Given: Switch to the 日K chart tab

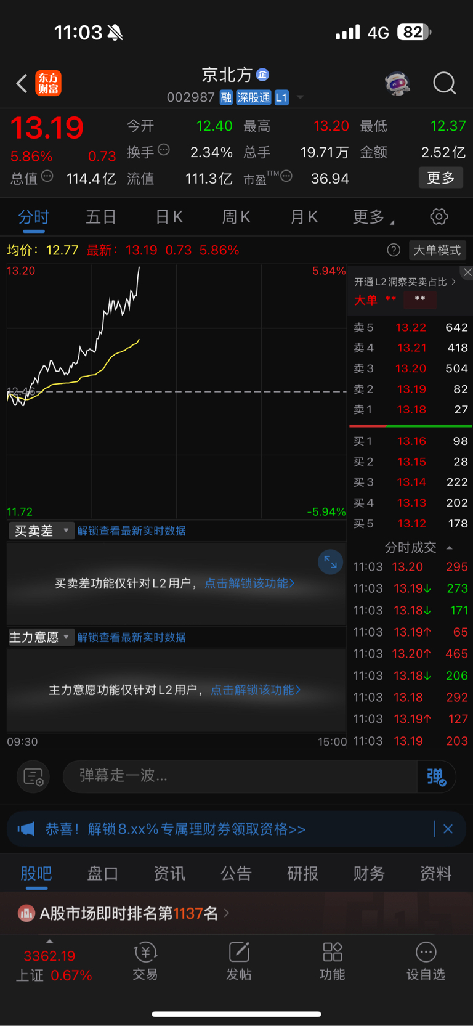Looking at the screenshot, I should (169, 217).
